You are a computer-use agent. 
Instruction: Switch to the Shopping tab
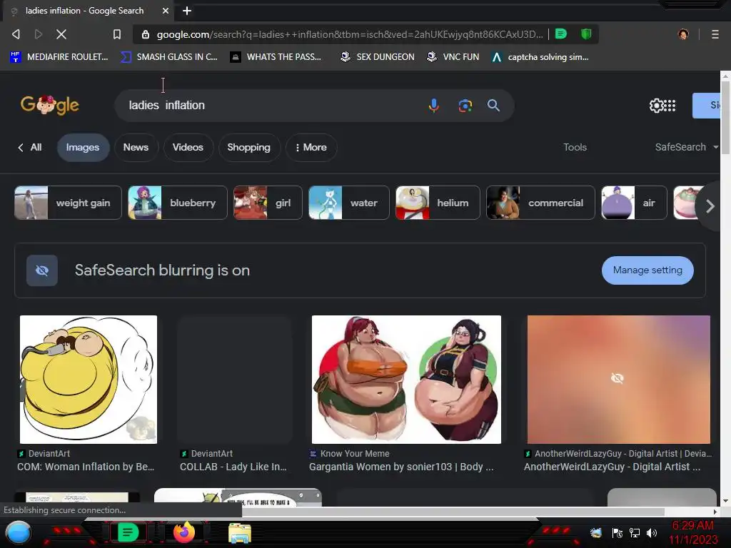(x=249, y=147)
